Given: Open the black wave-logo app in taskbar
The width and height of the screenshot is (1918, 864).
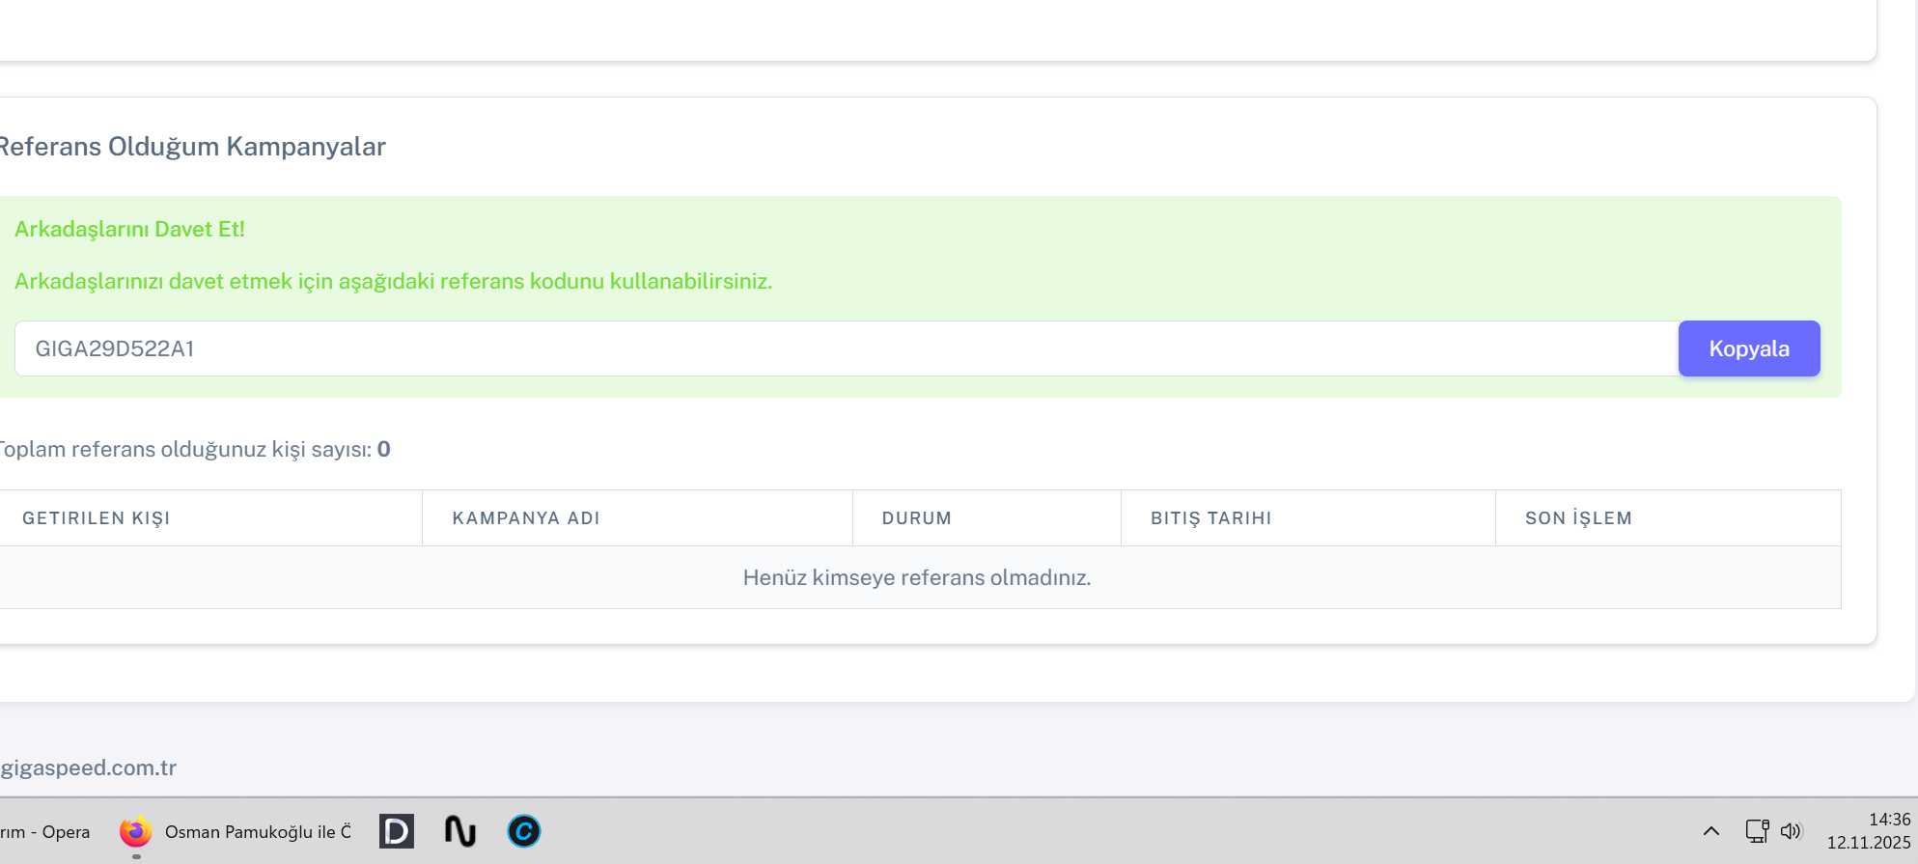Looking at the screenshot, I should pos(460,831).
